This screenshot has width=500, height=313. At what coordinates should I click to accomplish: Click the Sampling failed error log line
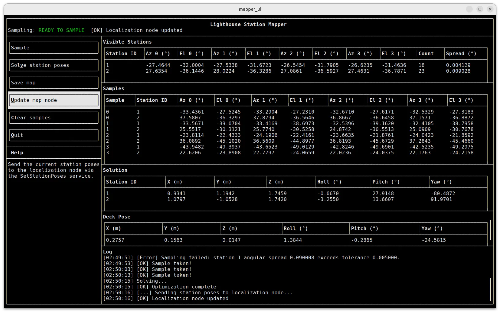(252, 258)
